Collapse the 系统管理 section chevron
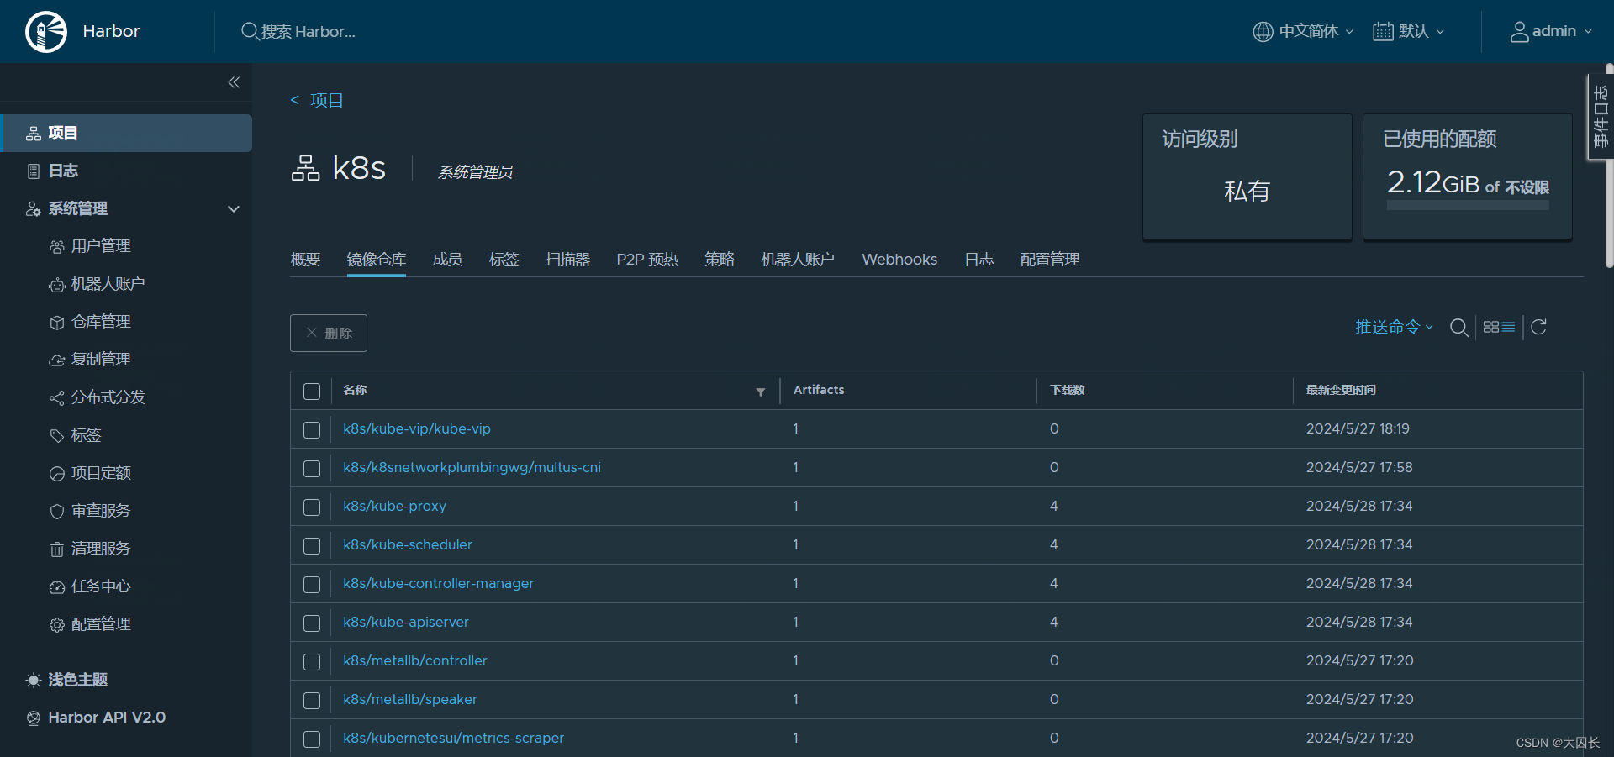 tap(234, 209)
